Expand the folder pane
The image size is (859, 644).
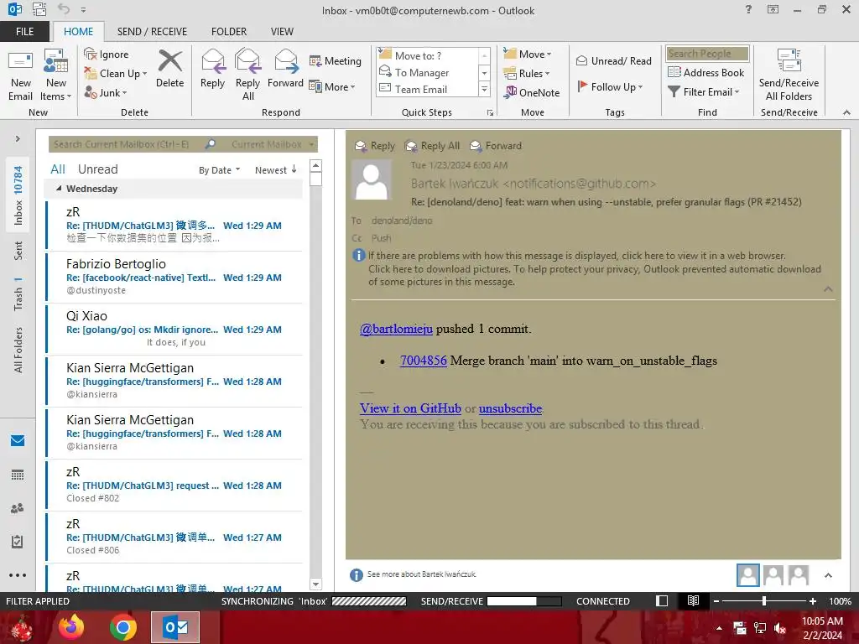(18, 138)
